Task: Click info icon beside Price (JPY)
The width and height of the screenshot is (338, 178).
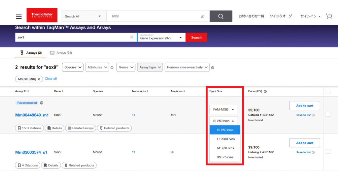Action: [265, 91]
